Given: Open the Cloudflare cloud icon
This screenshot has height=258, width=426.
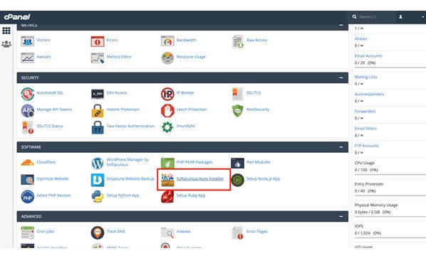Looking at the screenshot, I should [28, 163].
